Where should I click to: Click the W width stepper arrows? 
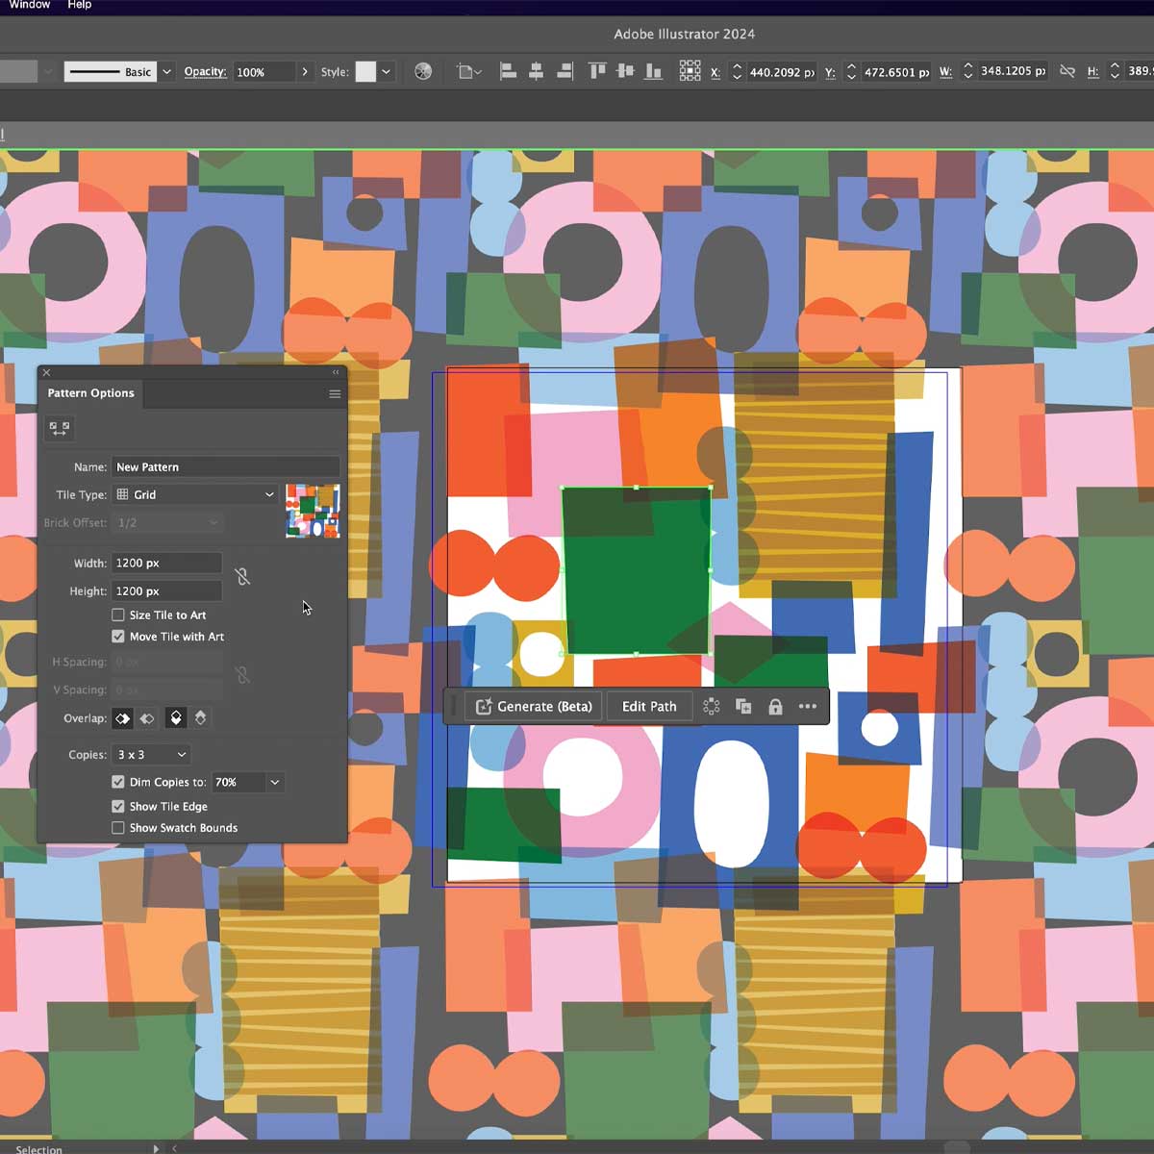click(x=967, y=71)
